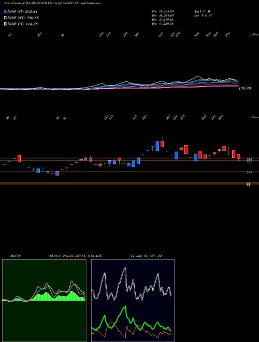Click the 'Pre C: 239.58' value

click(163, 24)
